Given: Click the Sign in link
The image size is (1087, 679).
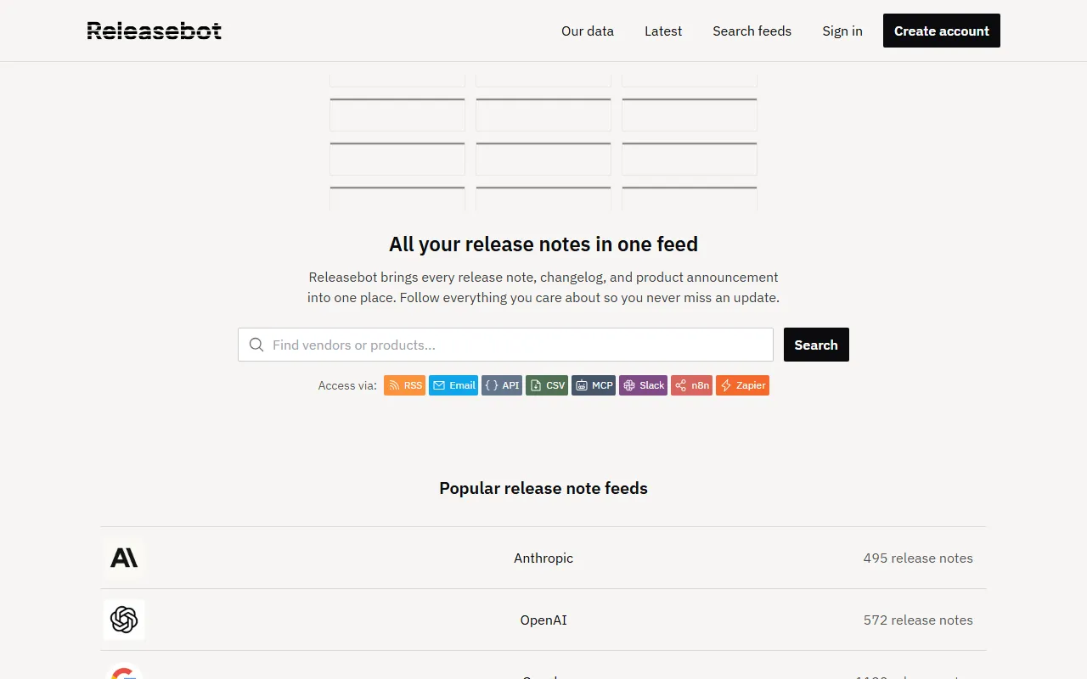Looking at the screenshot, I should 842,31.
